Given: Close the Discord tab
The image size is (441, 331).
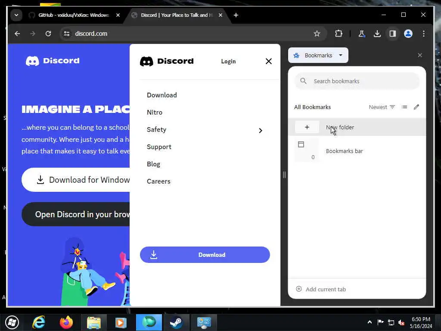Looking at the screenshot, I should click(220, 15).
